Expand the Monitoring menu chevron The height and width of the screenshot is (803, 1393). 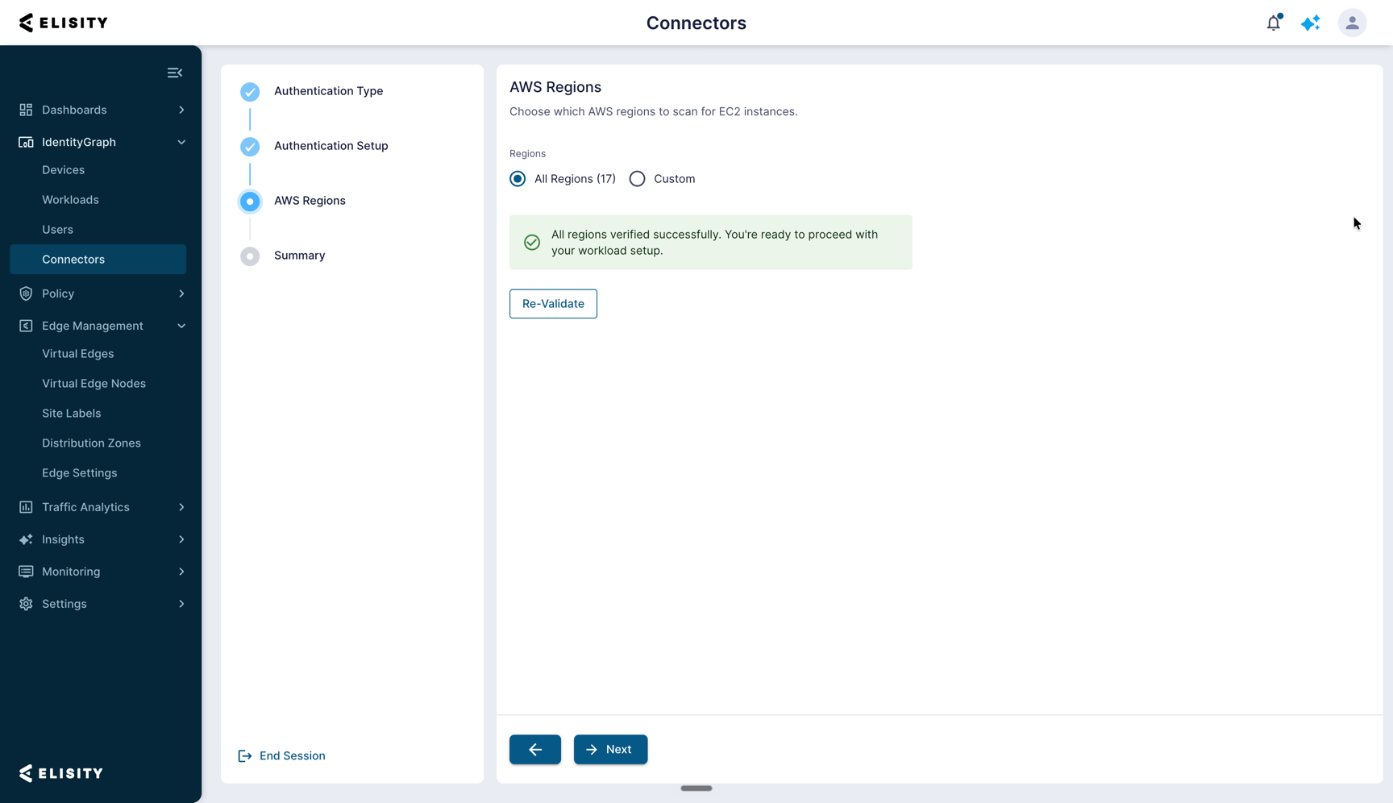(181, 572)
